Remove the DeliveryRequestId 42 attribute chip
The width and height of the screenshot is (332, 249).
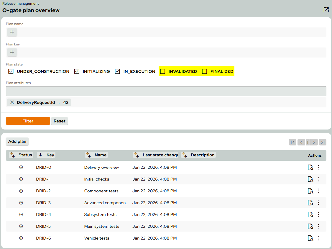pos(12,102)
